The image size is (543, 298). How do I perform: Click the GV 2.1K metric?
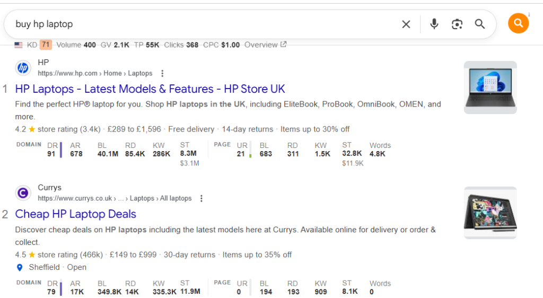point(115,45)
